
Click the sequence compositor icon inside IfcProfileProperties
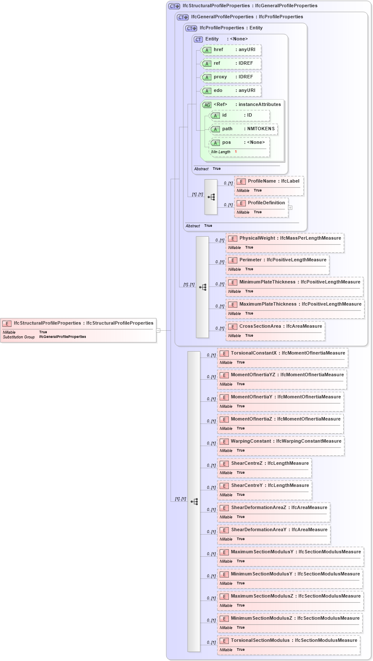click(211, 197)
